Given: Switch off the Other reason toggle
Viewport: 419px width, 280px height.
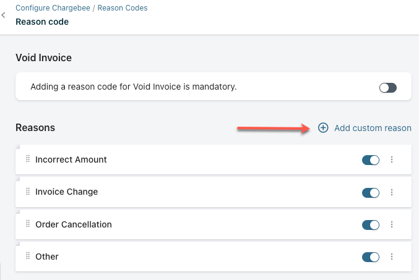Looking at the screenshot, I should (x=370, y=257).
